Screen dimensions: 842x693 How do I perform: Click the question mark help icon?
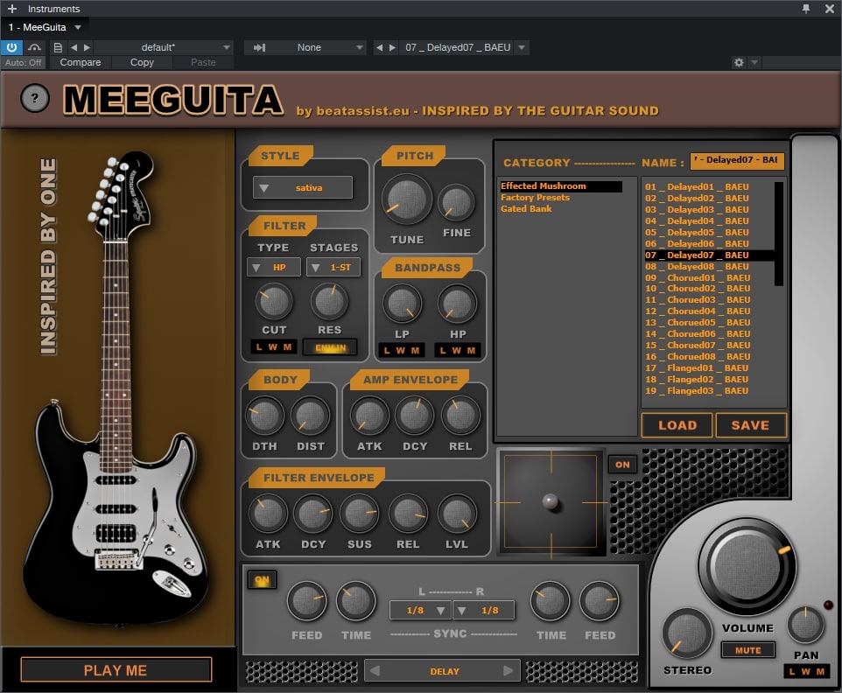tap(34, 99)
